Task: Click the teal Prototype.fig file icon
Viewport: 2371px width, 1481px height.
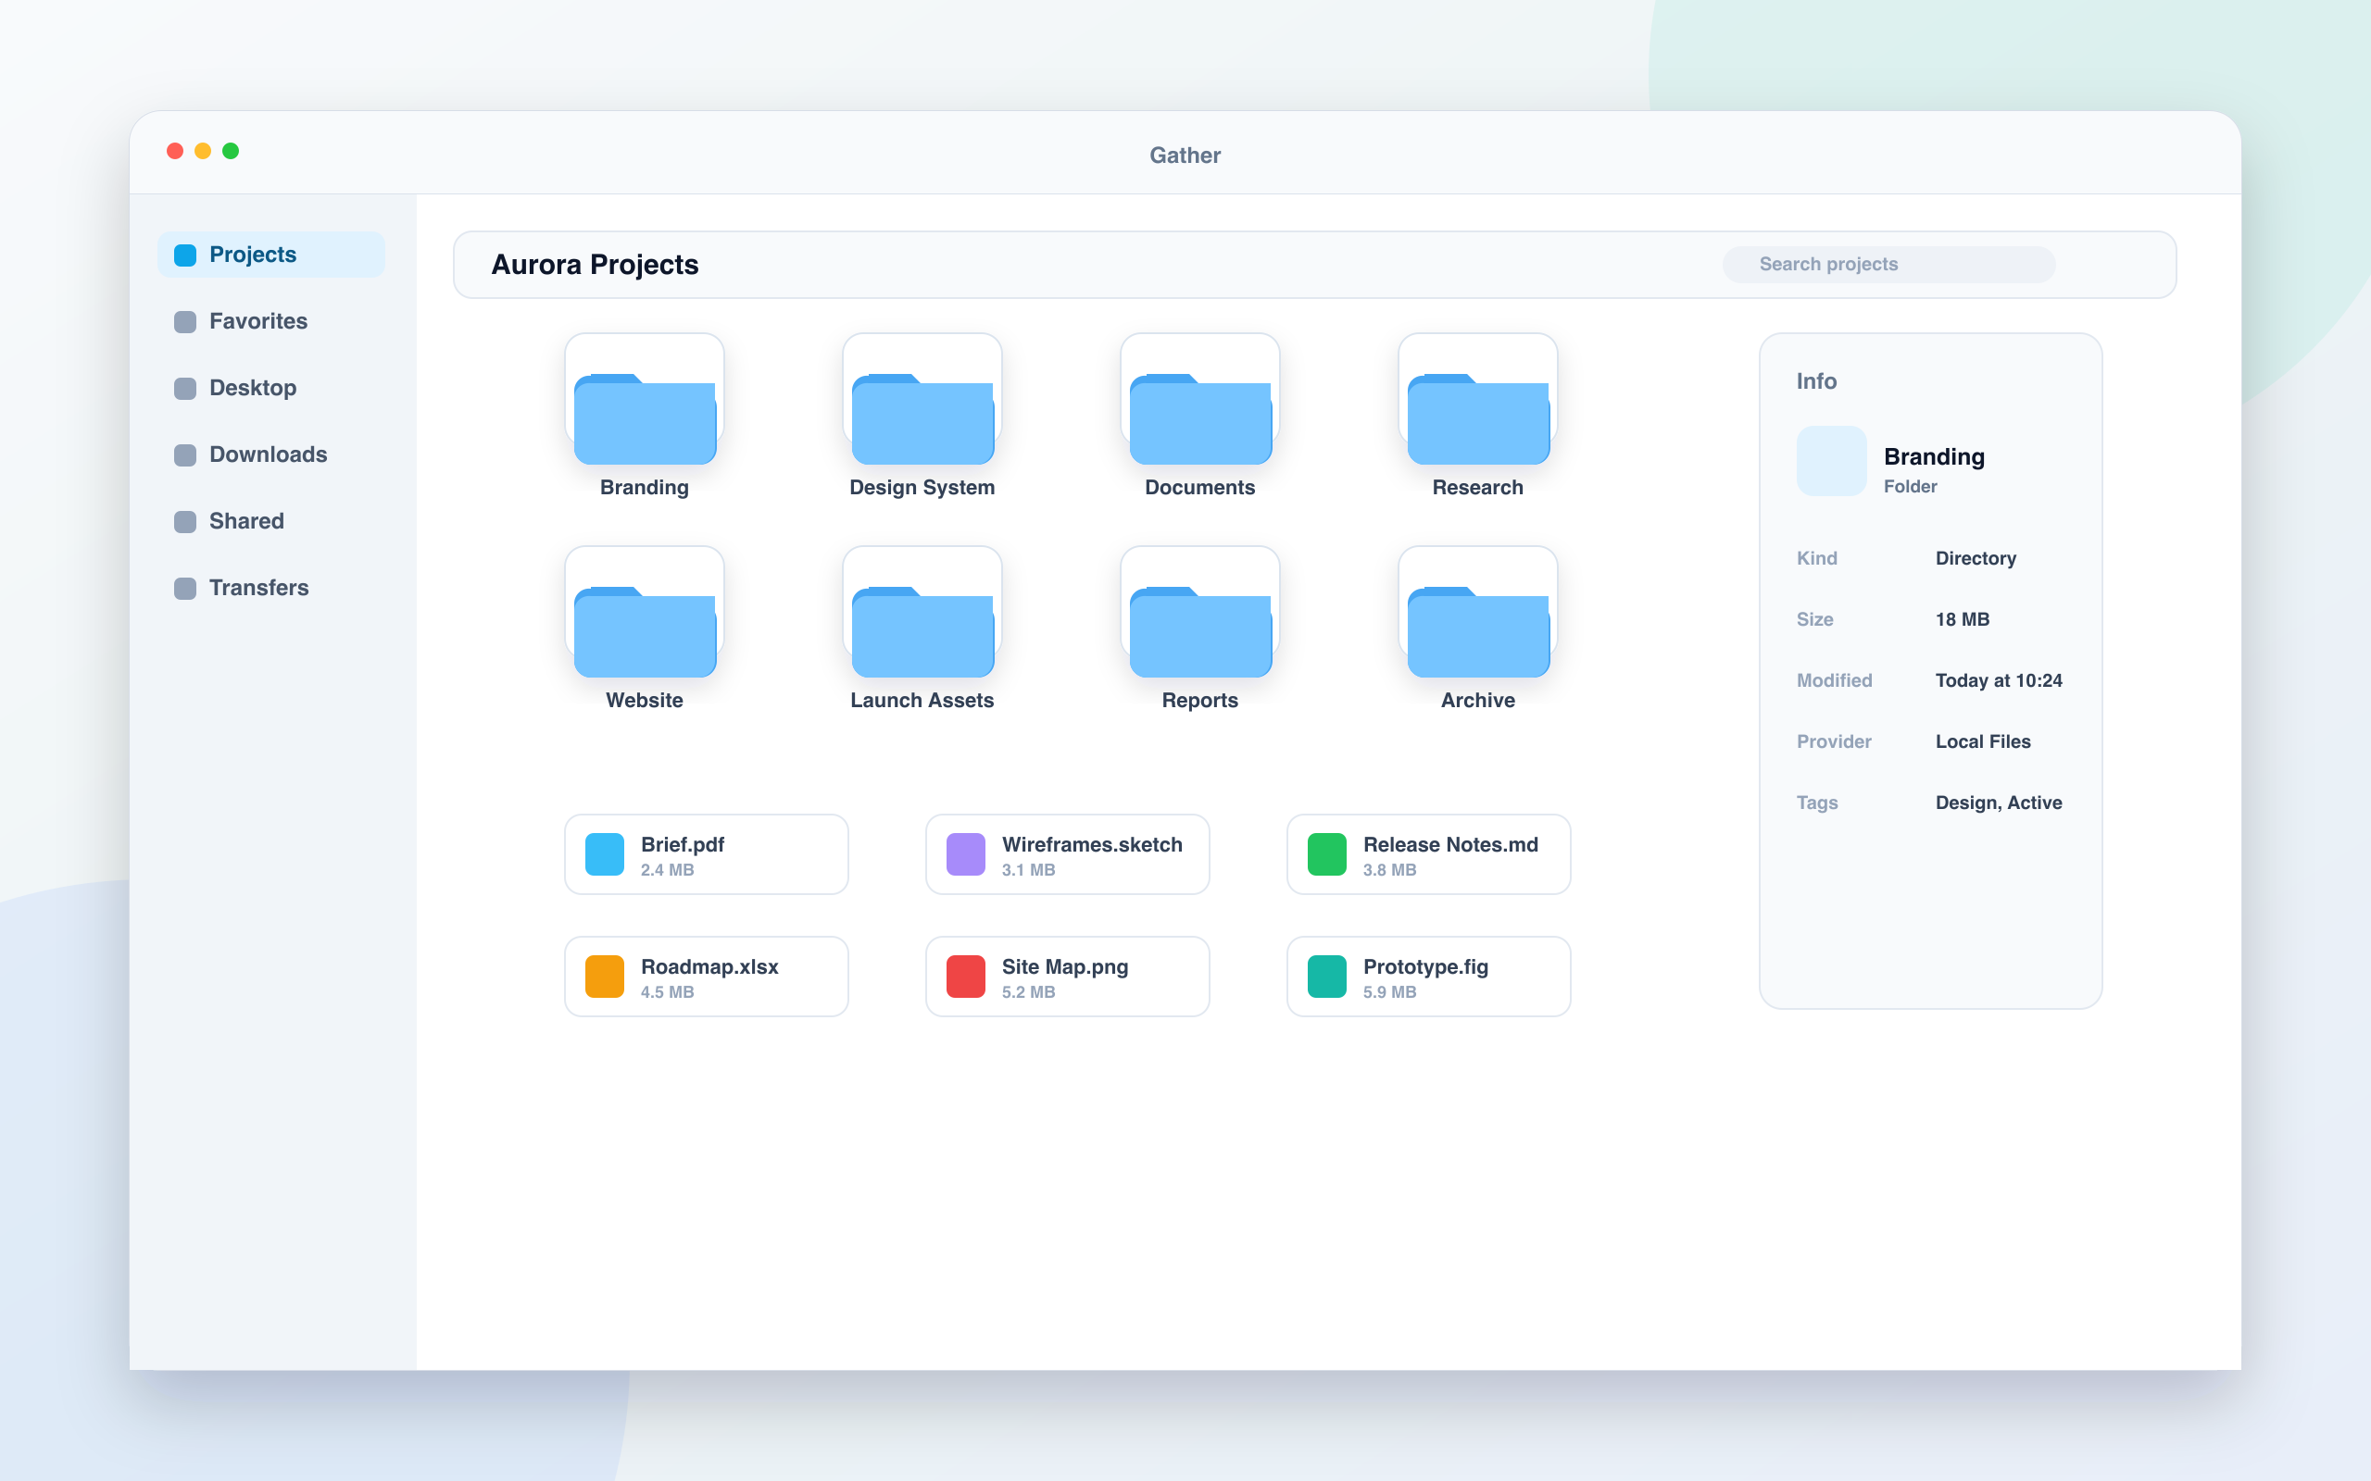Action: (x=1326, y=977)
